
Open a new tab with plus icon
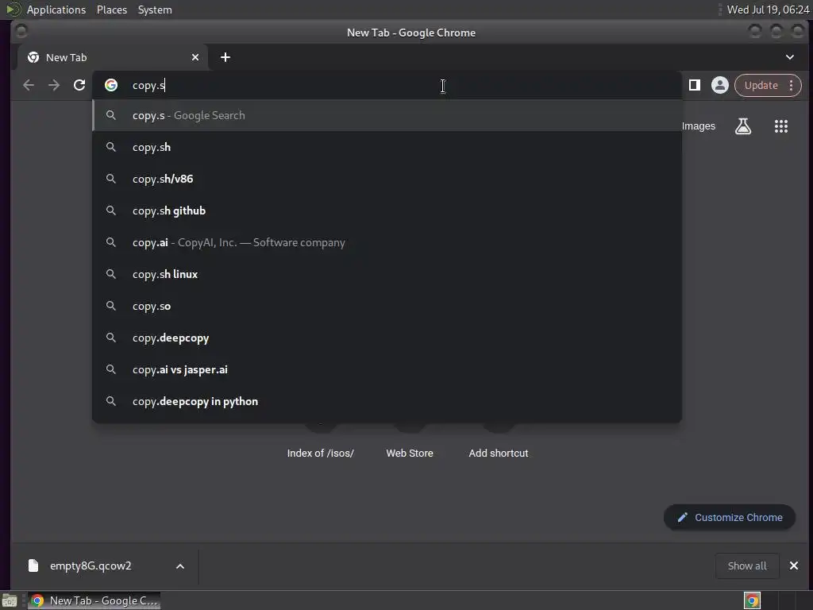225,57
